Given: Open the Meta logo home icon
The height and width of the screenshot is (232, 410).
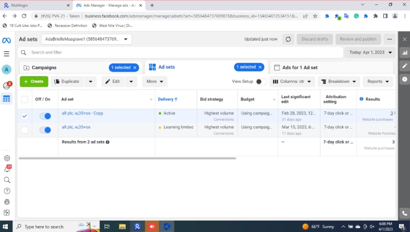Looking at the screenshot, I should (6, 40).
